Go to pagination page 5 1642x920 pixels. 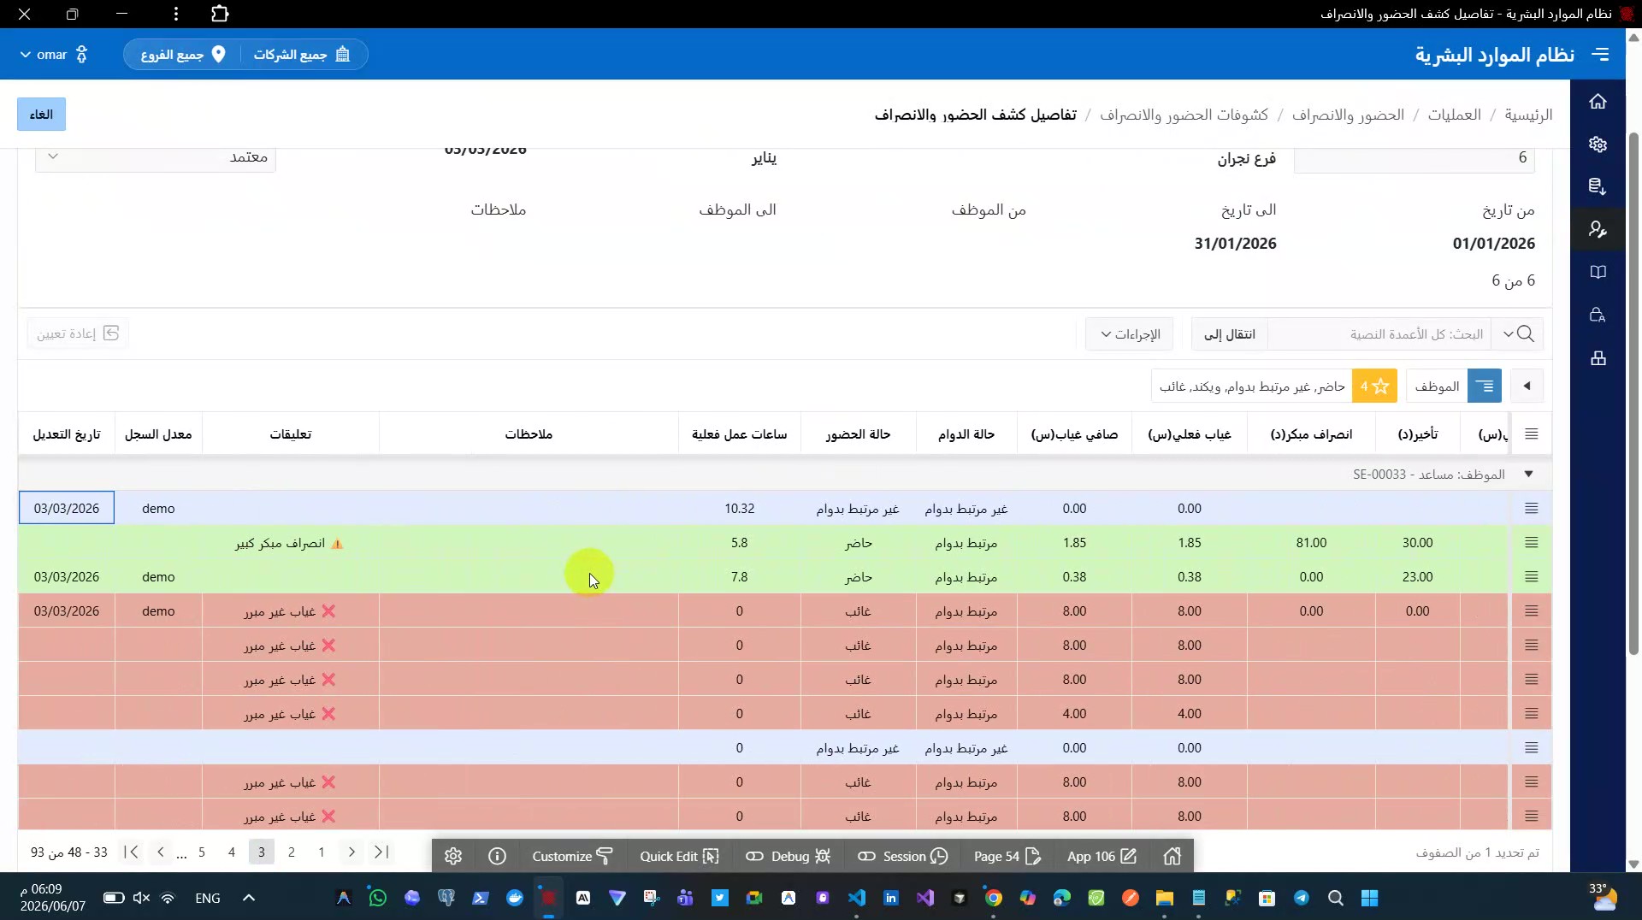[202, 852]
